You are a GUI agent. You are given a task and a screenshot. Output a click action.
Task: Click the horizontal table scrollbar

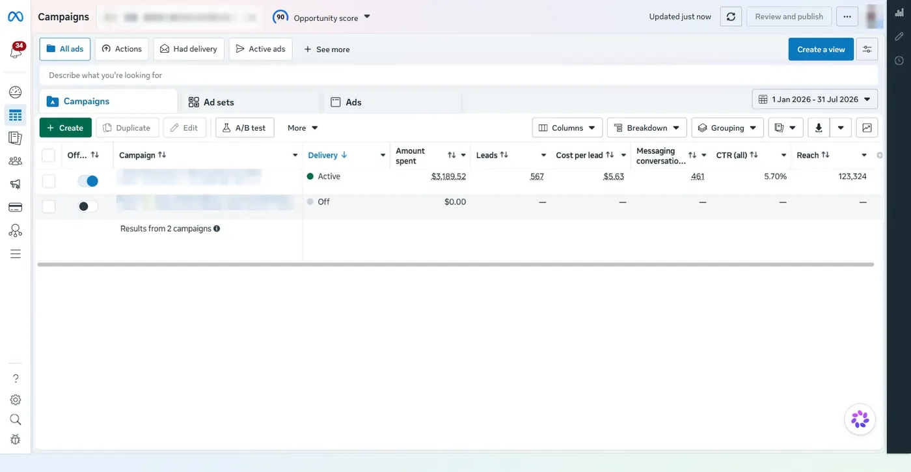pos(455,265)
